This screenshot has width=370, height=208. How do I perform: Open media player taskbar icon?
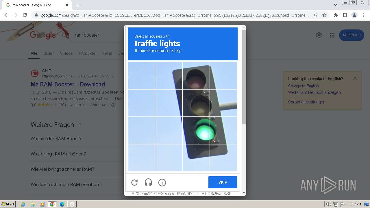coord(42,204)
